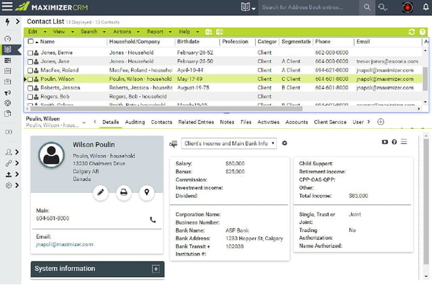Expand the System information section
The height and width of the screenshot is (294, 432).
point(156,269)
